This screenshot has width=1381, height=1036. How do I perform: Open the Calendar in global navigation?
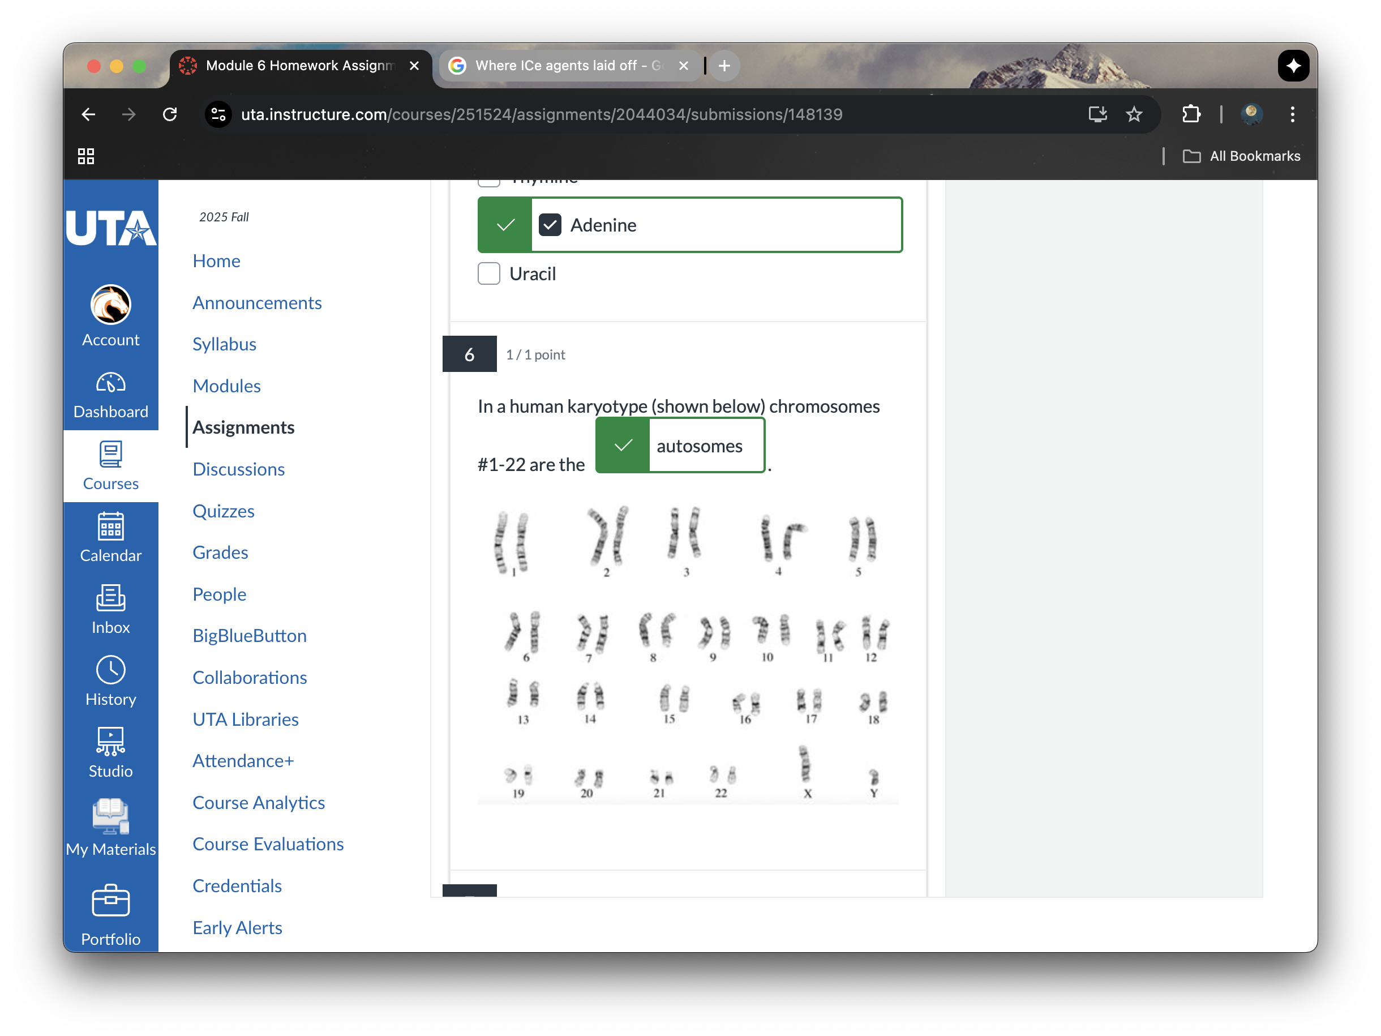point(110,527)
